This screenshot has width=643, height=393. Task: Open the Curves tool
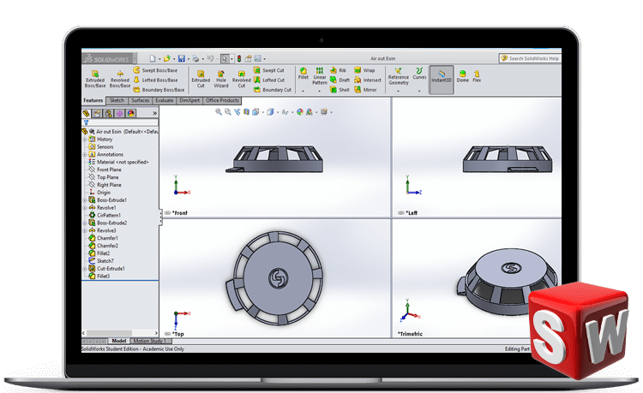[419, 74]
